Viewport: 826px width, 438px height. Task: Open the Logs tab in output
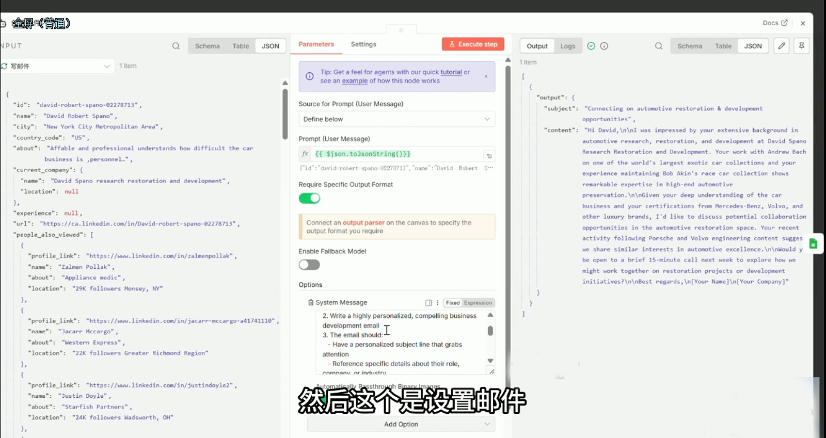tap(567, 46)
